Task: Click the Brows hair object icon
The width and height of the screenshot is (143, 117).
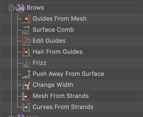Action: tap(20, 8)
